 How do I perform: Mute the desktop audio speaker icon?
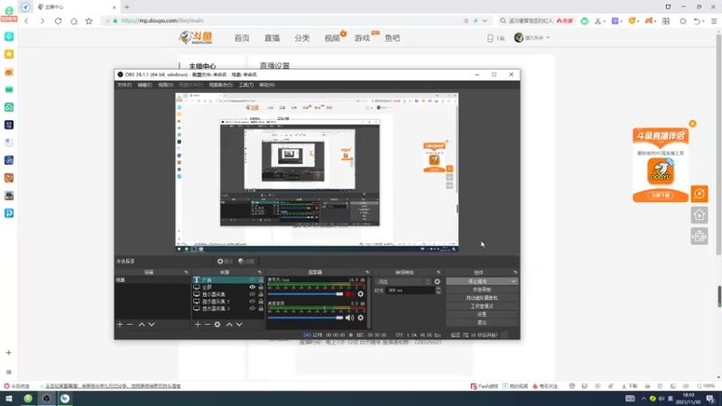(x=349, y=318)
